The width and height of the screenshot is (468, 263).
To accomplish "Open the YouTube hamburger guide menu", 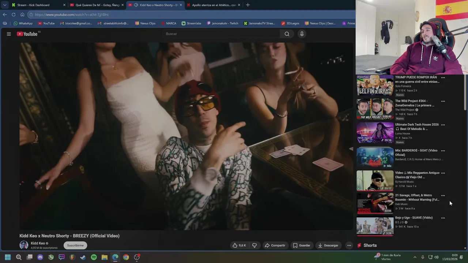I will click(x=9, y=34).
